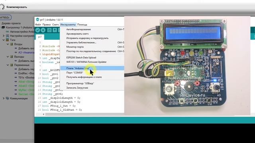Image resolution: width=255 pixels, height=143 pixels.
Task: Click Добавить вход in project tree
Action: click(26, 48)
